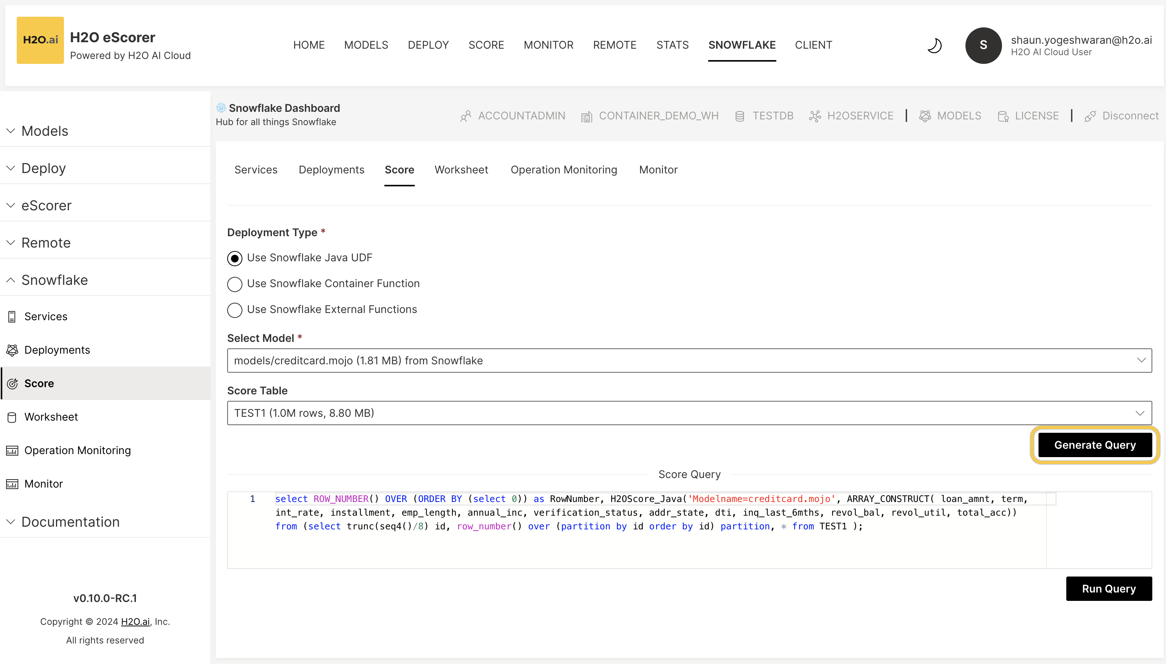Screen dimensions: 1166x664
Task: Click the H2O.ai yellow logo
Action: (40, 40)
